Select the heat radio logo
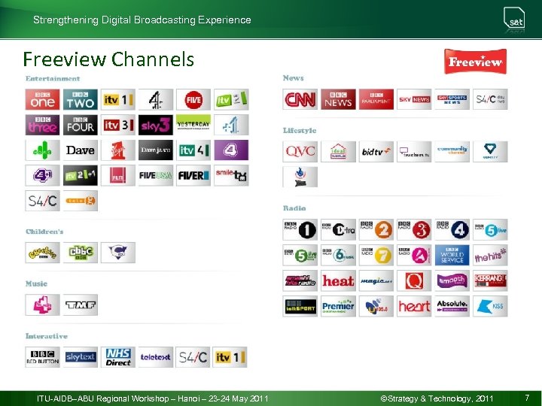Image resolution: width=542 pixels, height=406 pixels. pos(338,280)
